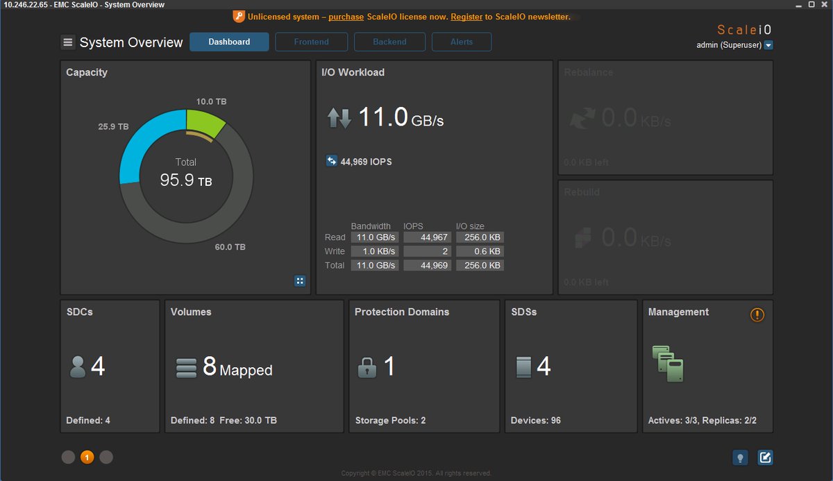The height and width of the screenshot is (481, 833).
Task: Click the I/O Workload panel title
Action: pyautogui.click(x=353, y=72)
